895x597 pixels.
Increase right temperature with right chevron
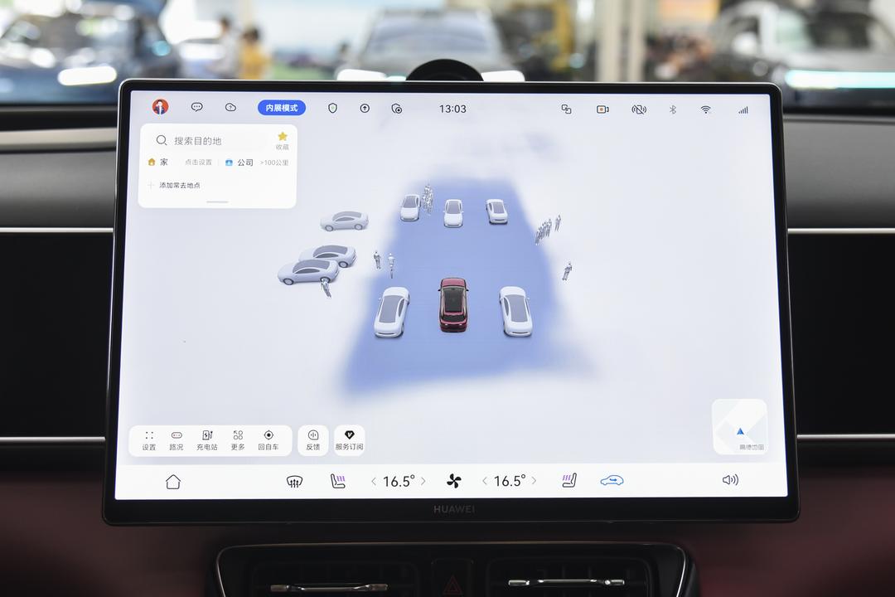534,480
